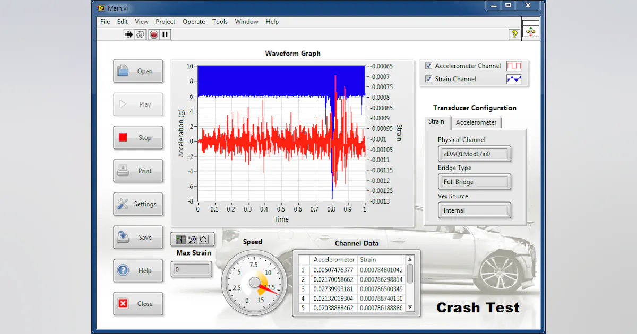Screen dimensions: 637x334
Task: Click the Strain Channel plot style icon
Action: point(514,79)
